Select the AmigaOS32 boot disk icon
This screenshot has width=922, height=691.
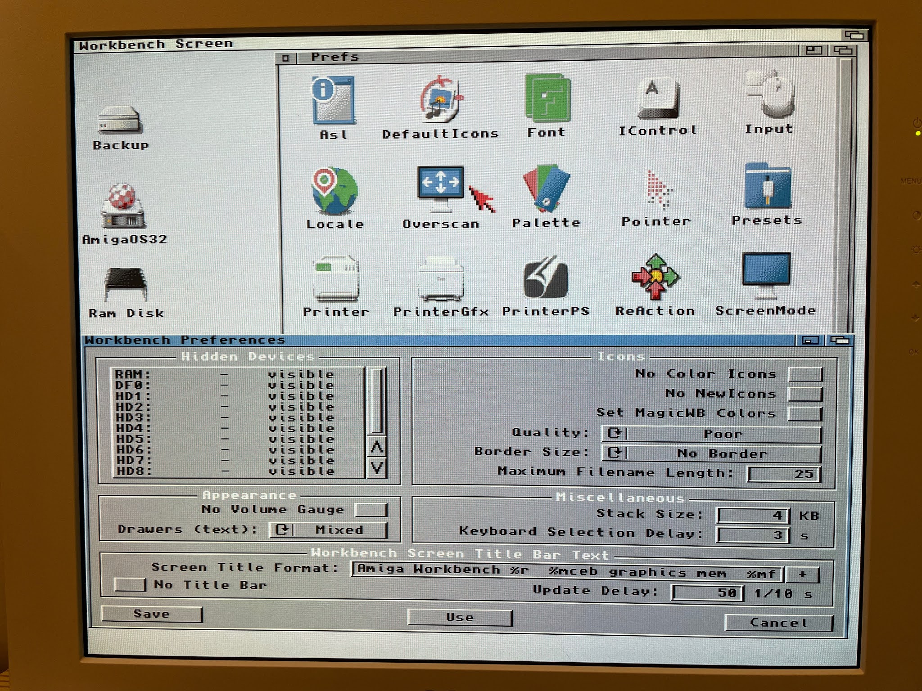point(124,205)
